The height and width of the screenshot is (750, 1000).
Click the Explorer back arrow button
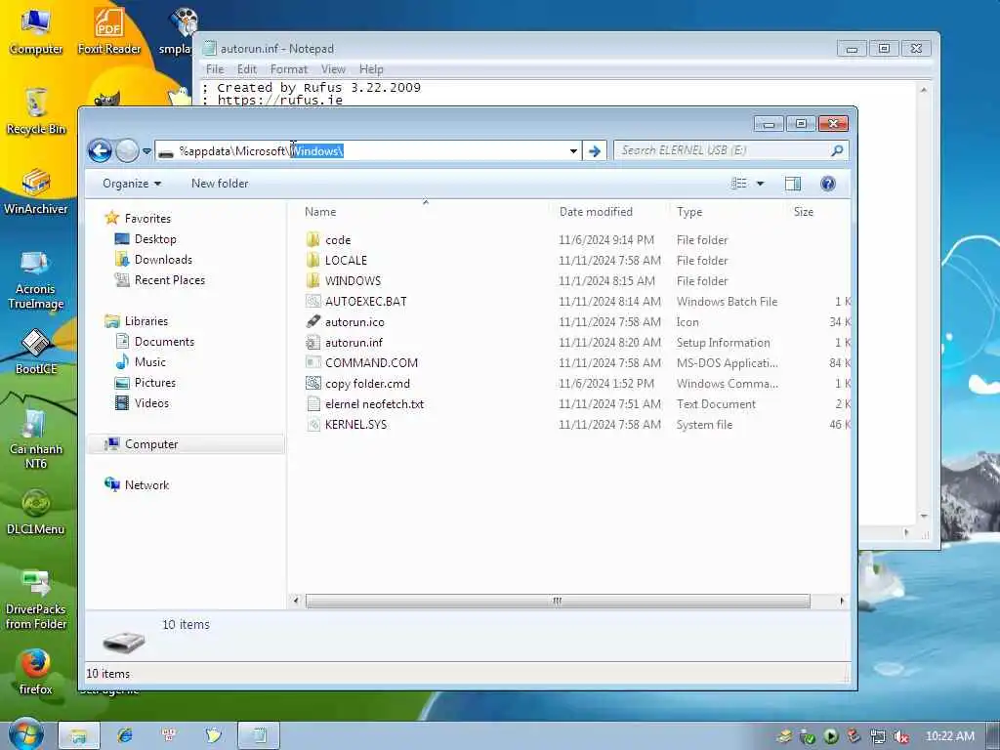point(101,151)
